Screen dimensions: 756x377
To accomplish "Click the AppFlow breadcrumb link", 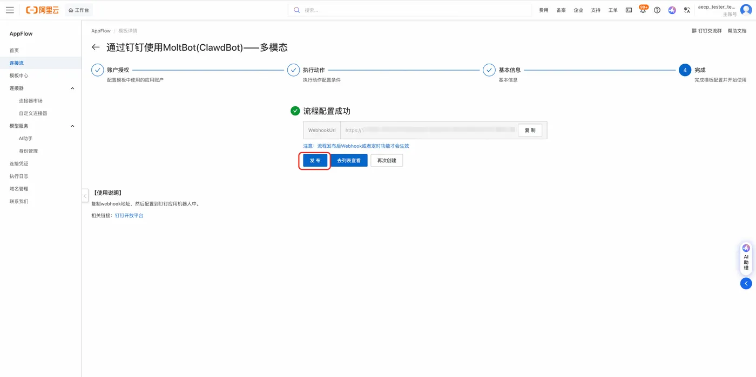I will click(101, 31).
